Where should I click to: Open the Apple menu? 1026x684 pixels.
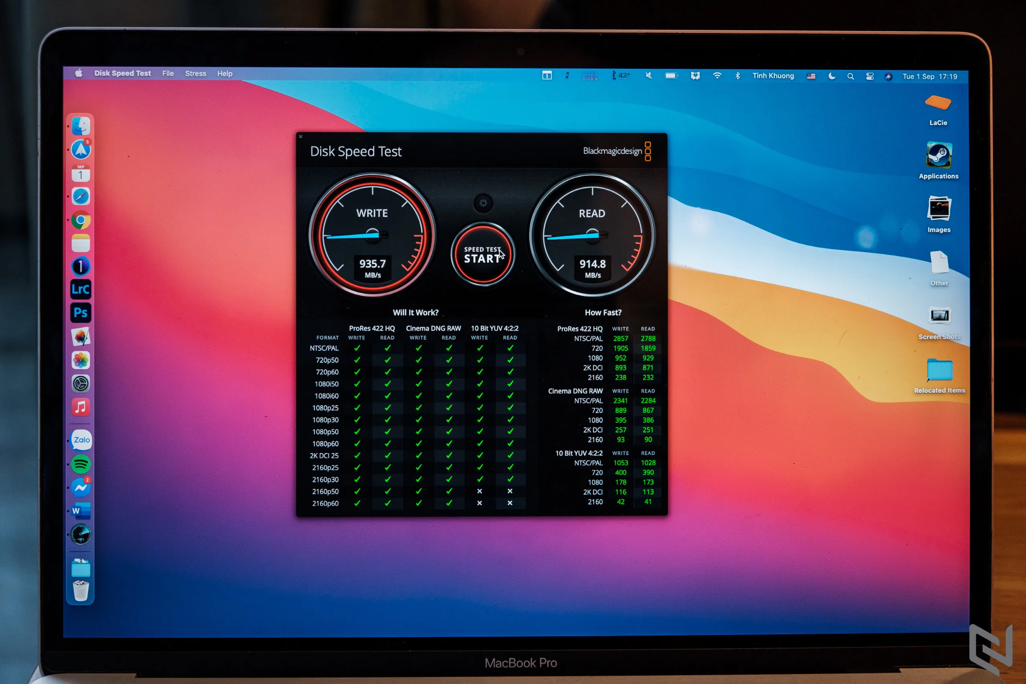79,73
